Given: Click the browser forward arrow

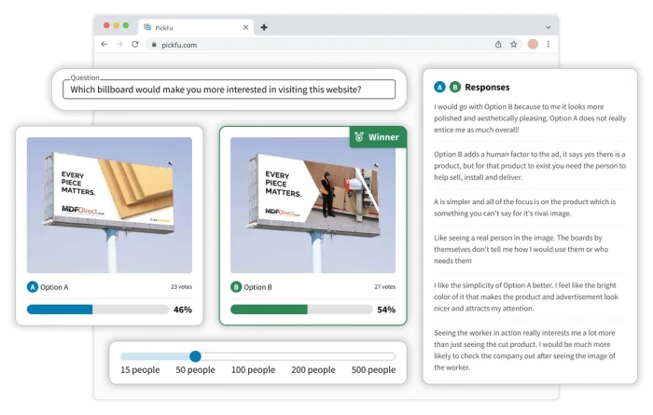Looking at the screenshot, I should point(119,44).
